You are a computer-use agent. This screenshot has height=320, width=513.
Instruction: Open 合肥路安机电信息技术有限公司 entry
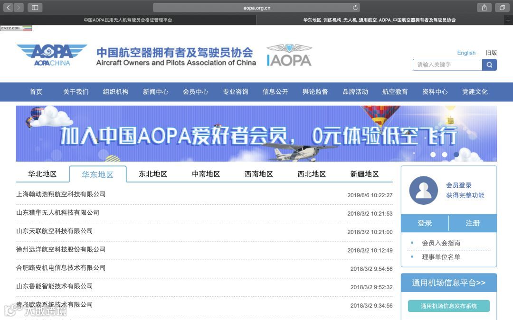[61, 268]
